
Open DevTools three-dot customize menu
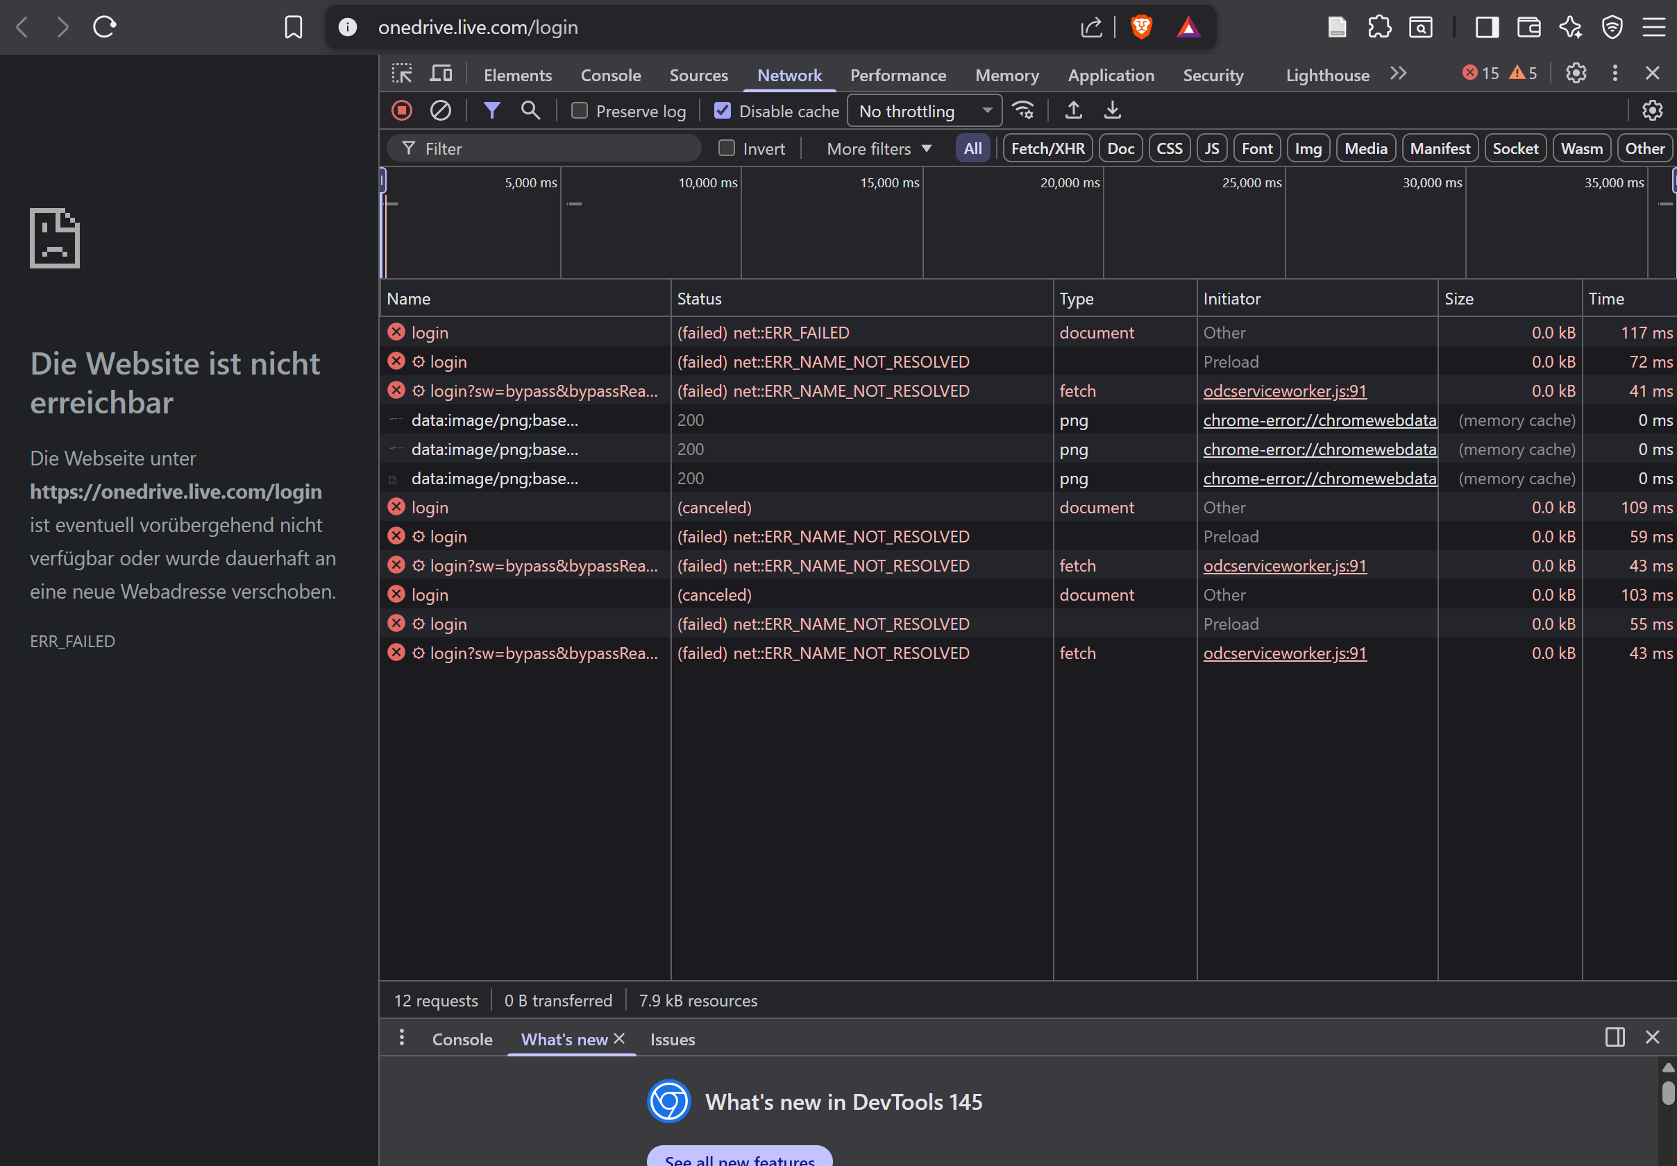point(1615,73)
